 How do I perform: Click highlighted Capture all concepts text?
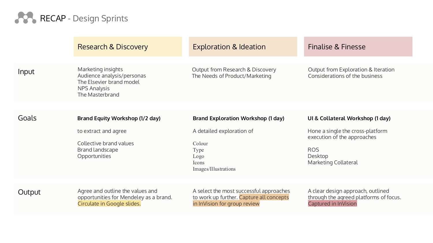(x=264, y=197)
